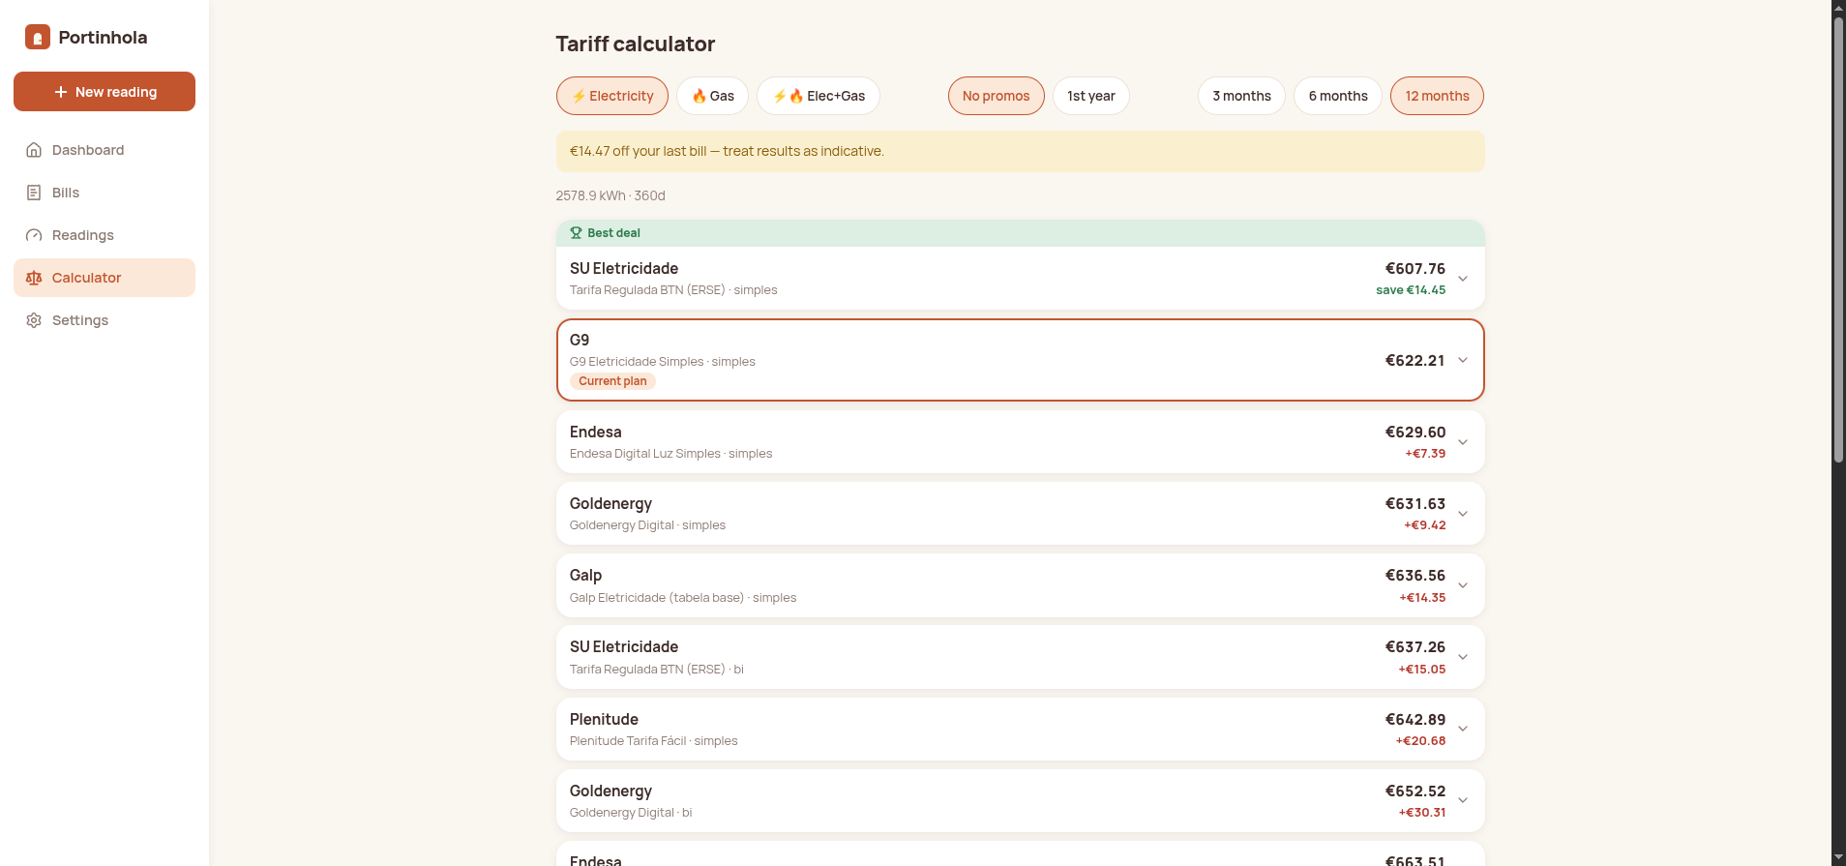Click the Readings gauge icon

[34, 235]
